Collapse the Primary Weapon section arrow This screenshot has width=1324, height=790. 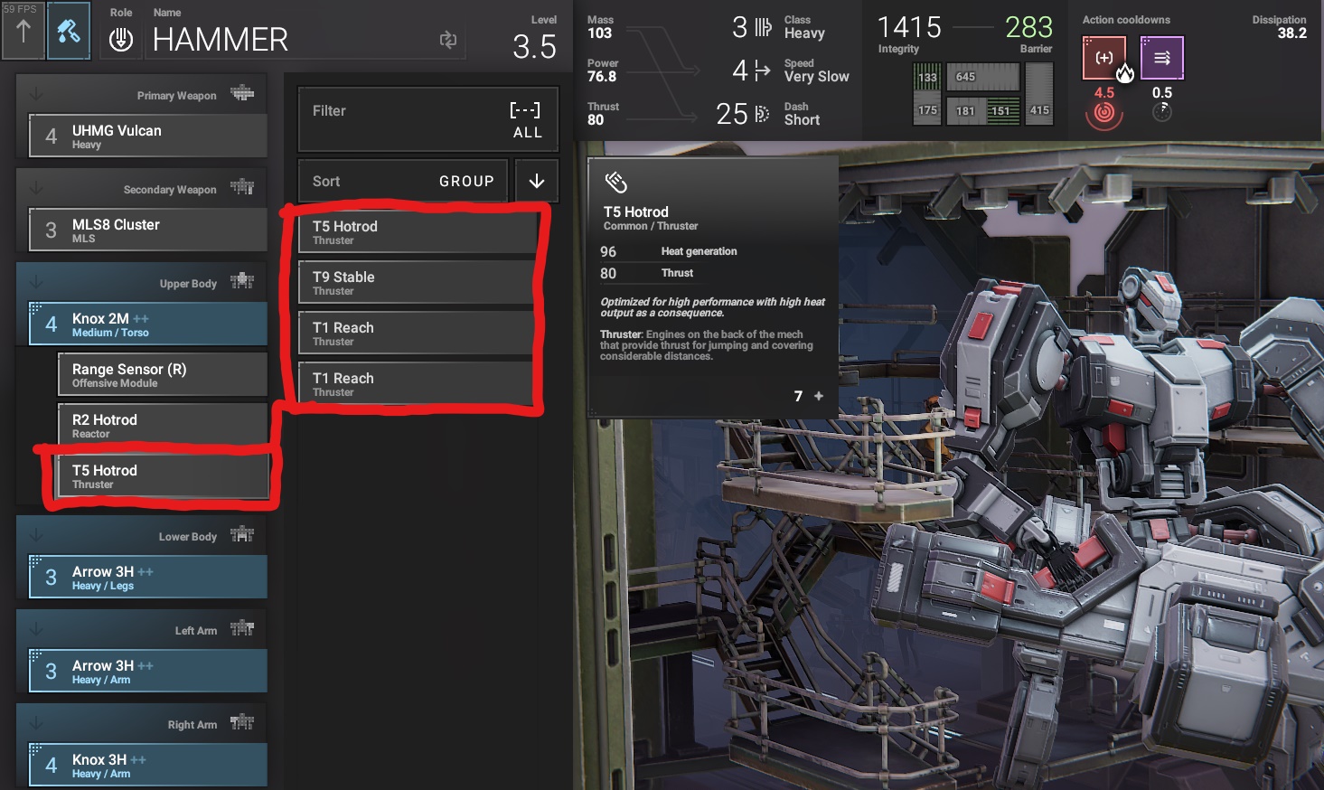click(x=36, y=94)
